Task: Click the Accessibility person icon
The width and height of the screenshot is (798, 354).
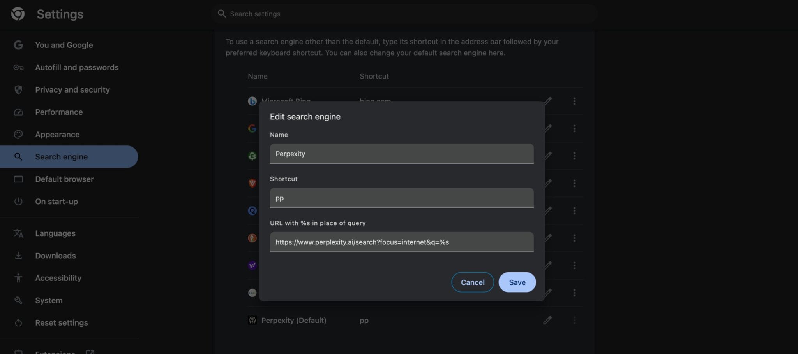Action: point(18,278)
